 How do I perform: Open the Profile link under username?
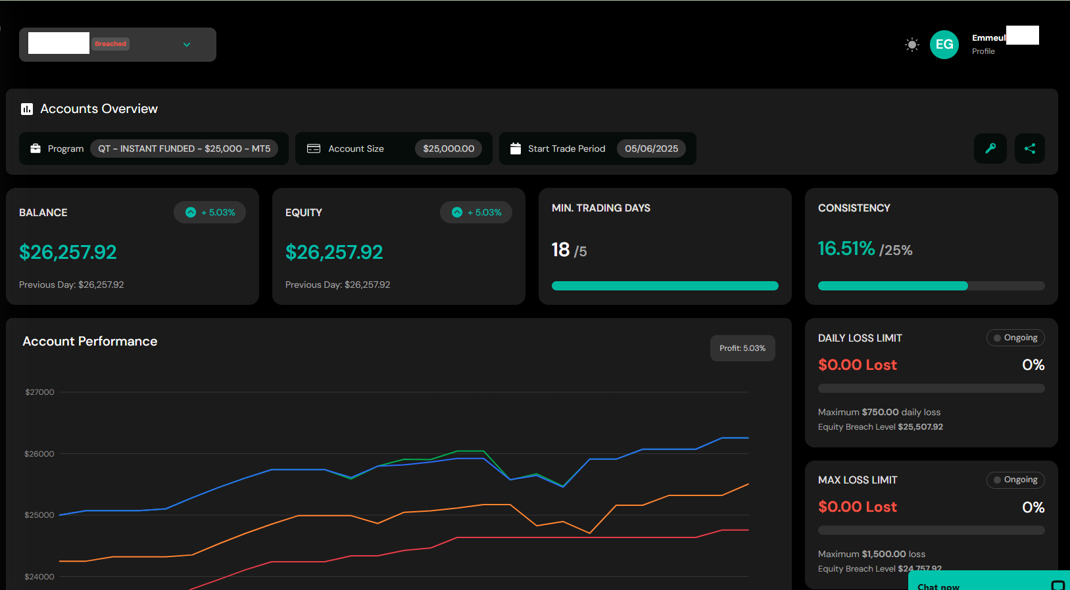coord(983,51)
